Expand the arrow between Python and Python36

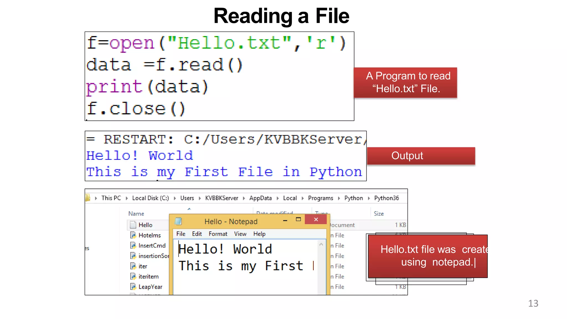pos(368,198)
